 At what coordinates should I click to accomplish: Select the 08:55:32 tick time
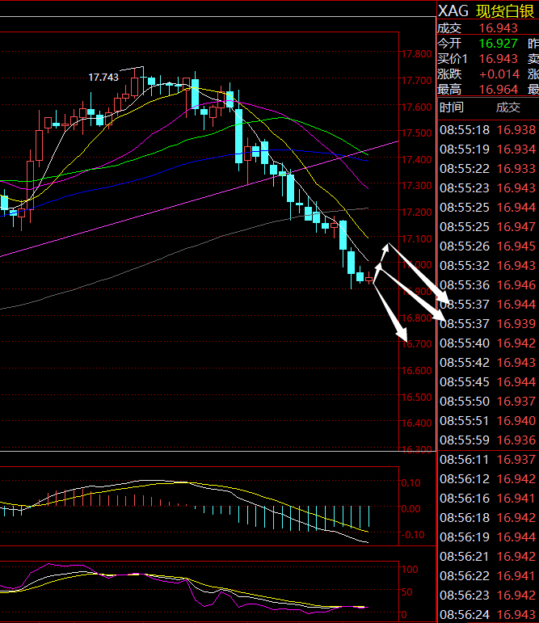click(465, 266)
